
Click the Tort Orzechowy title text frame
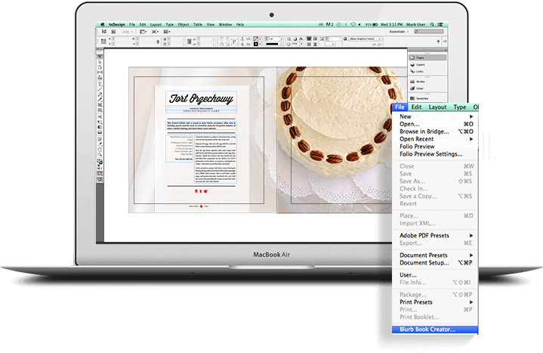(x=200, y=98)
